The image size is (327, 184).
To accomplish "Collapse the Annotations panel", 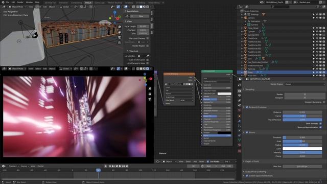I will point(125,11).
